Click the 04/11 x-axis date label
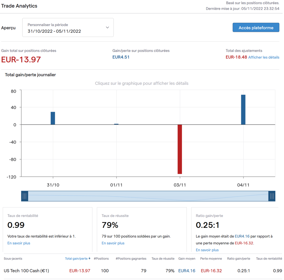Viewport: 284px width, 280px height. tap(243, 185)
